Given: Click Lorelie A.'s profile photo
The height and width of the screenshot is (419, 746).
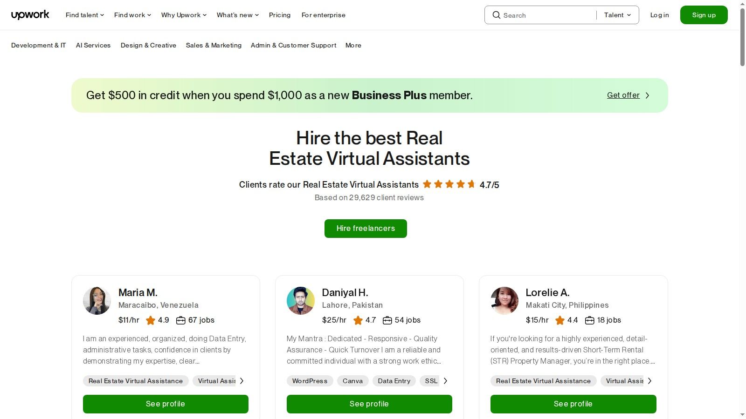Looking at the screenshot, I should tap(504, 301).
